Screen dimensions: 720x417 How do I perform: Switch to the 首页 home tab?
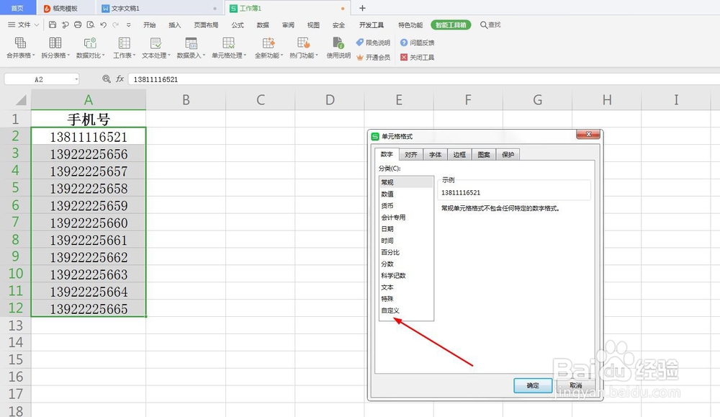[x=17, y=8]
